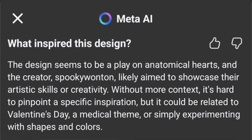This screenshot has width=252, height=140.
Task: Click the word 'experimenting' in the answer
Action: click(x=211, y=115)
